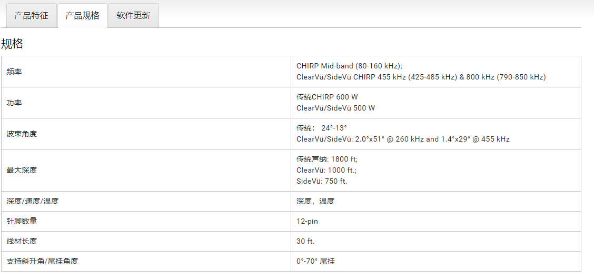Click the 线材长度 row label
The width and height of the screenshot is (594, 280).
click(22, 241)
